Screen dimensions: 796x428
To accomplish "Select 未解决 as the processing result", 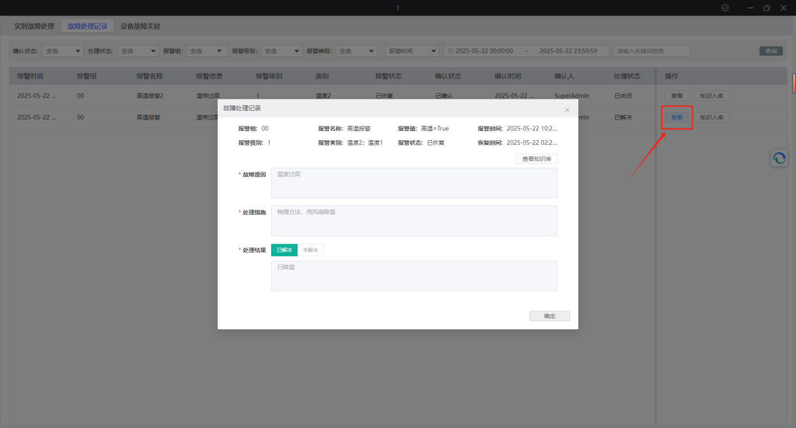I will pyautogui.click(x=310, y=250).
